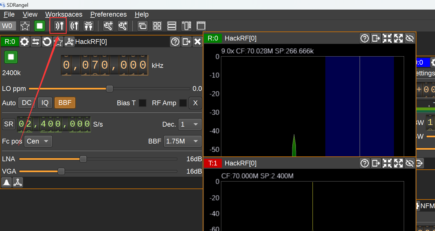Close the HackRF[0] device panel
This screenshot has width=435, height=231.
click(x=198, y=42)
